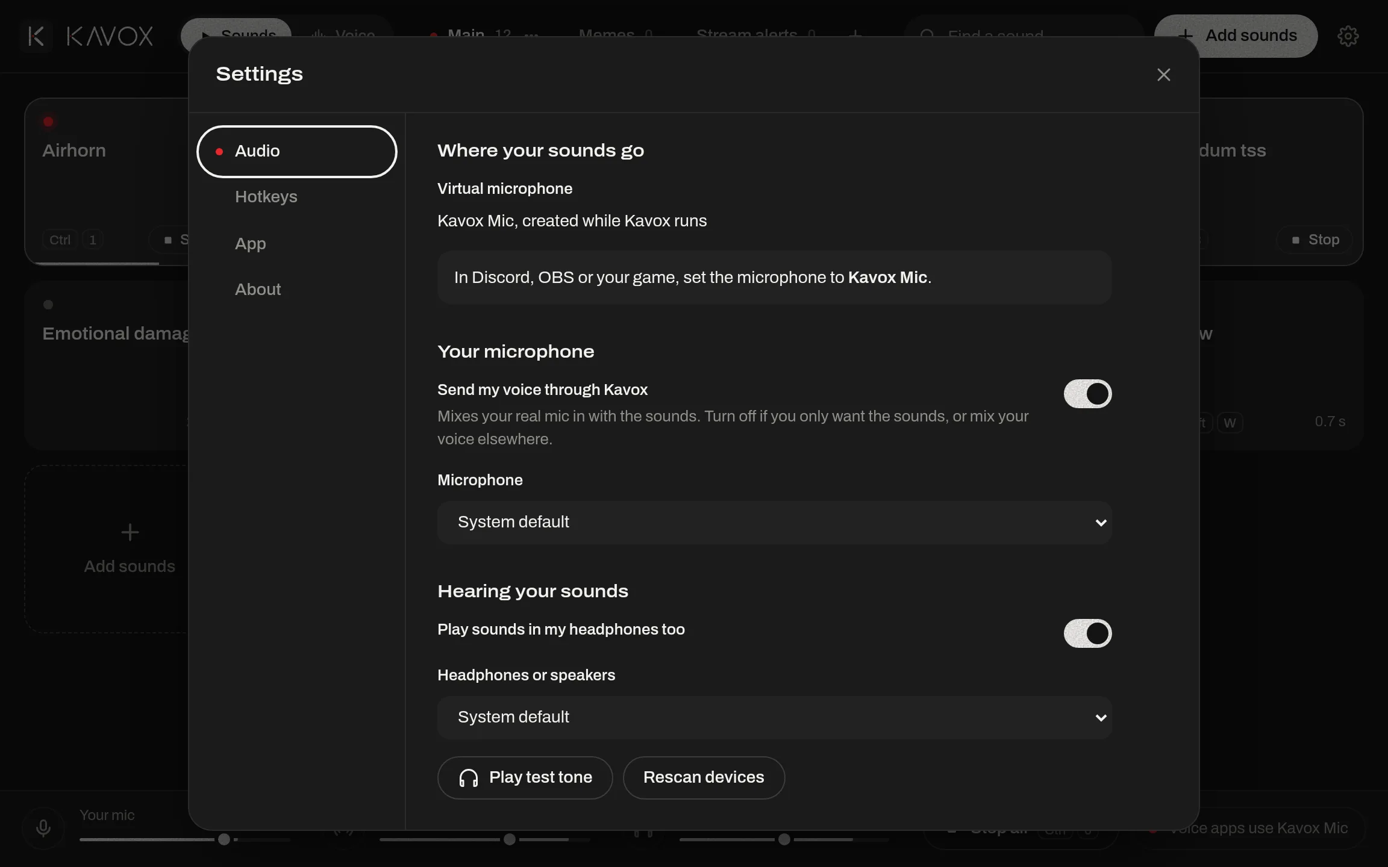This screenshot has width=1388, height=867.
Task: Click the microphone icon beside Your mic
Action: point(43,828)
